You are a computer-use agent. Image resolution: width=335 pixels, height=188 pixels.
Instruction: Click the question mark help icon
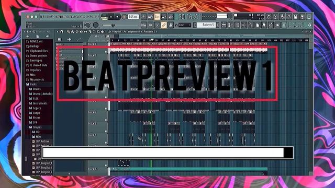(288, 17)
